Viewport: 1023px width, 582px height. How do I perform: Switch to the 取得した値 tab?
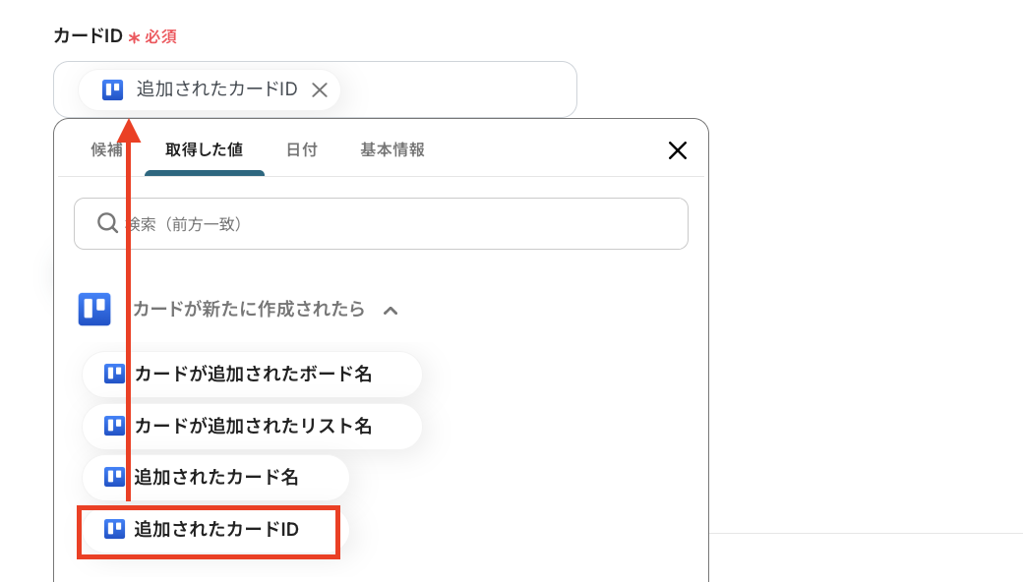pyautogui.click(x=205, y=150)
